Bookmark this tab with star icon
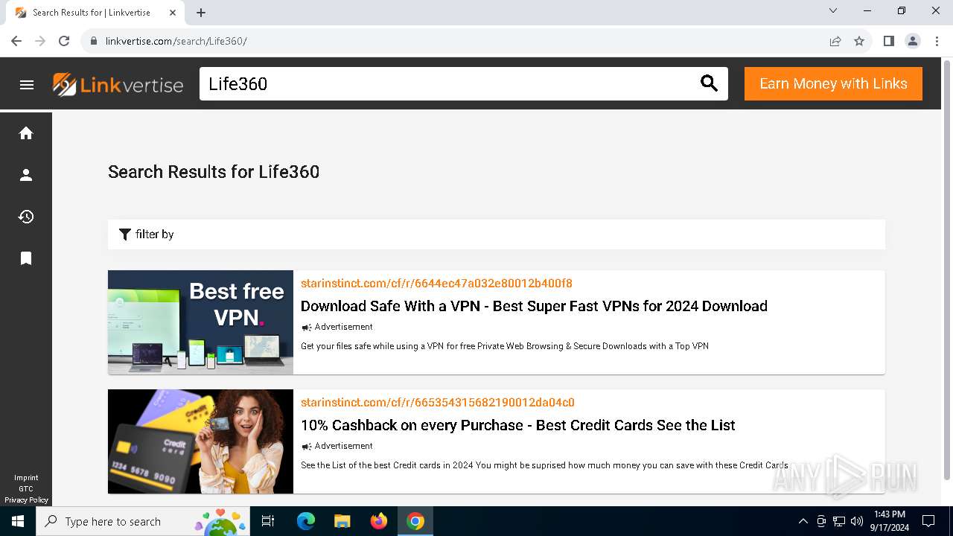This screenshot has height=536, width=953. (859, 41)
